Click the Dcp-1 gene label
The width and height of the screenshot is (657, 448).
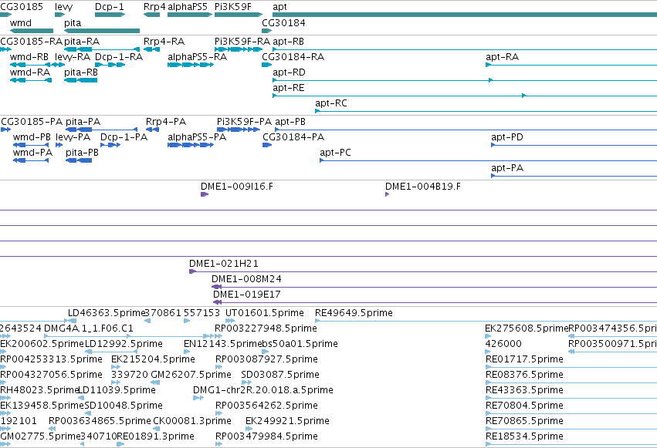pyautogui.click(x=110, y=7)
